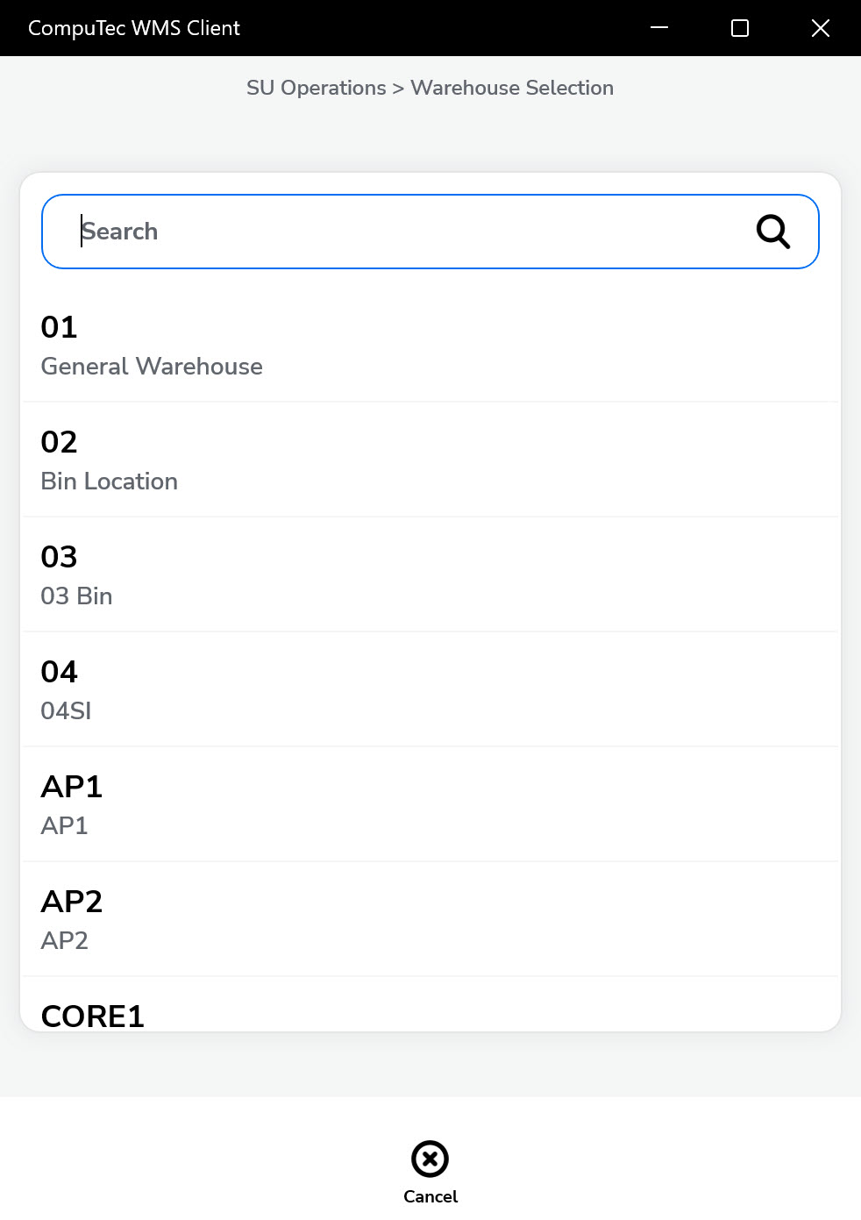861x1220 pixels.
Task: Choose the CORE1 warehouse entry
Action: (x=92, y=1016)
